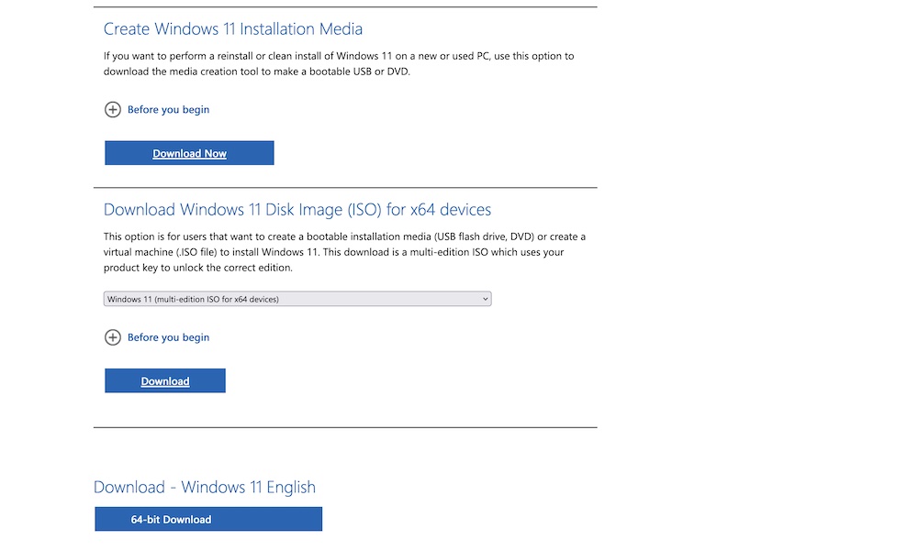Expand Before you begin under Disk Image section
This screenshot has width=918, height=550.
point(168,337)
